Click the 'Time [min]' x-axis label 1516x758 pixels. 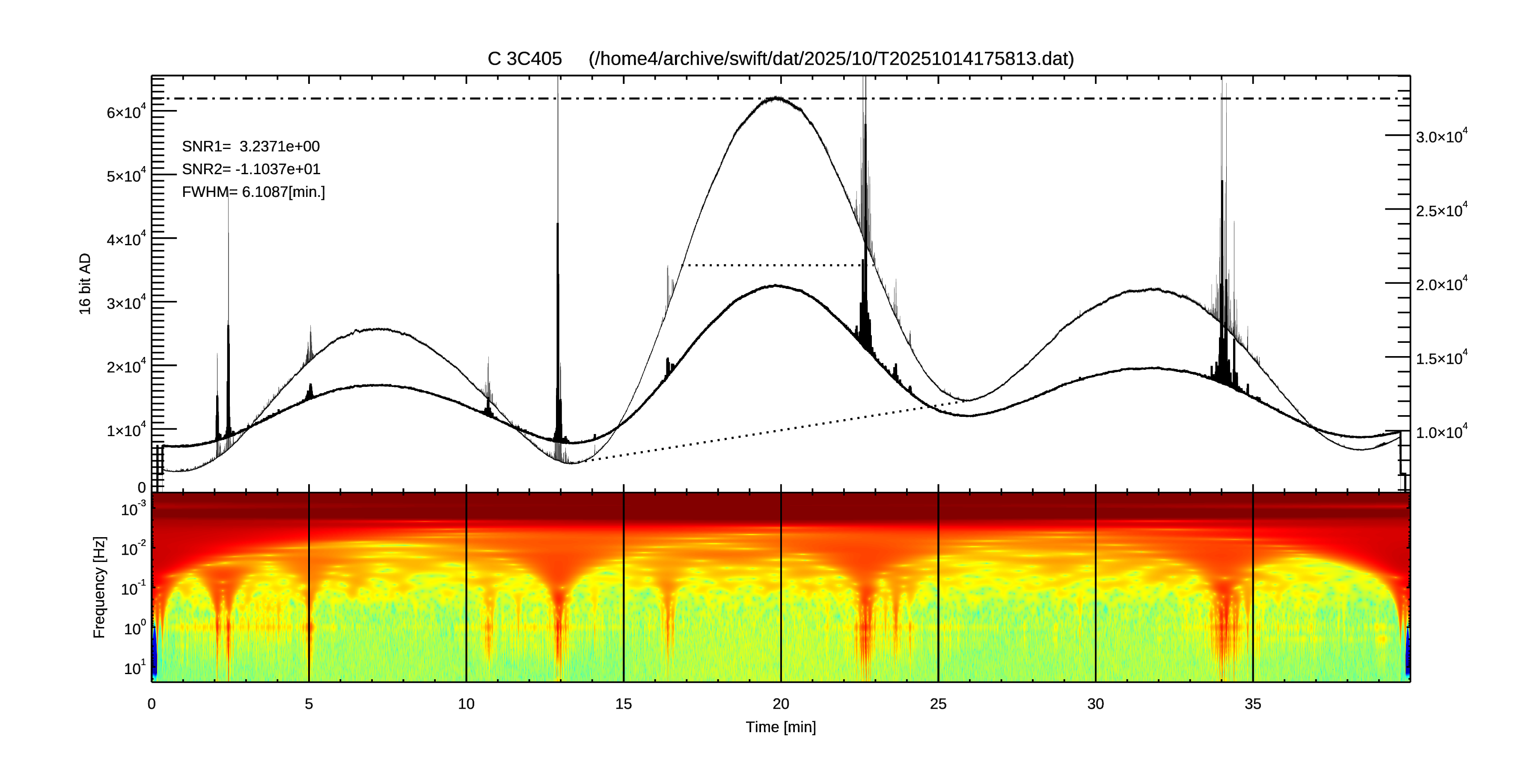[x=780, y=727]
